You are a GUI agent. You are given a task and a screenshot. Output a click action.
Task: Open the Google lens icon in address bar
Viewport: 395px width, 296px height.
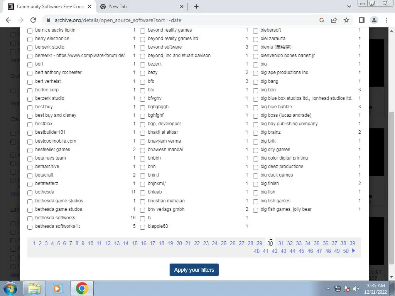pyautogui.click(x=321, y=20)
